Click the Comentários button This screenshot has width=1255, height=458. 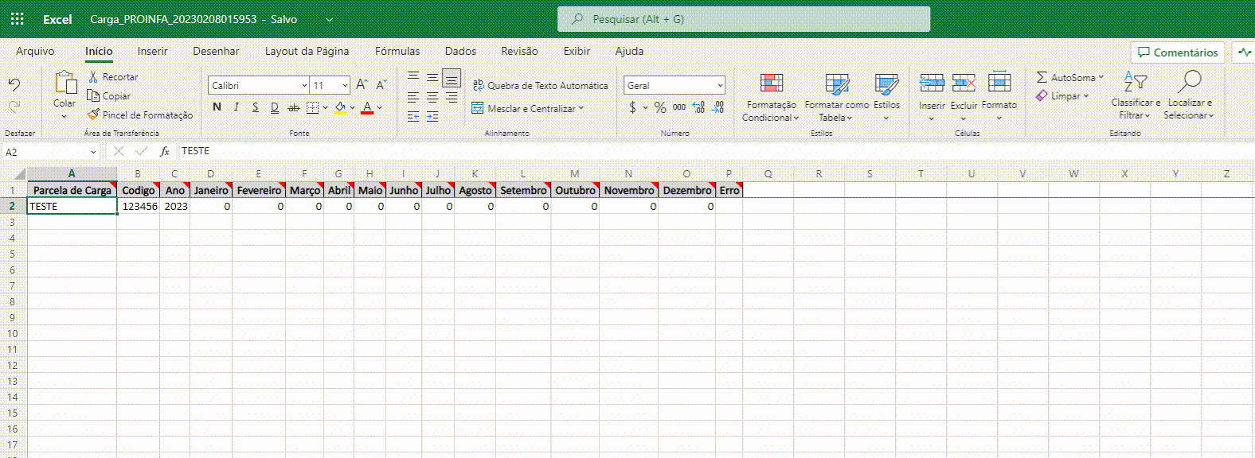click(1178, 52)
